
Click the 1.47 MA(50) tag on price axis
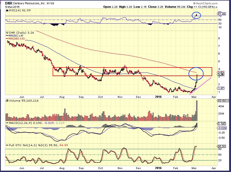(221, 88)
